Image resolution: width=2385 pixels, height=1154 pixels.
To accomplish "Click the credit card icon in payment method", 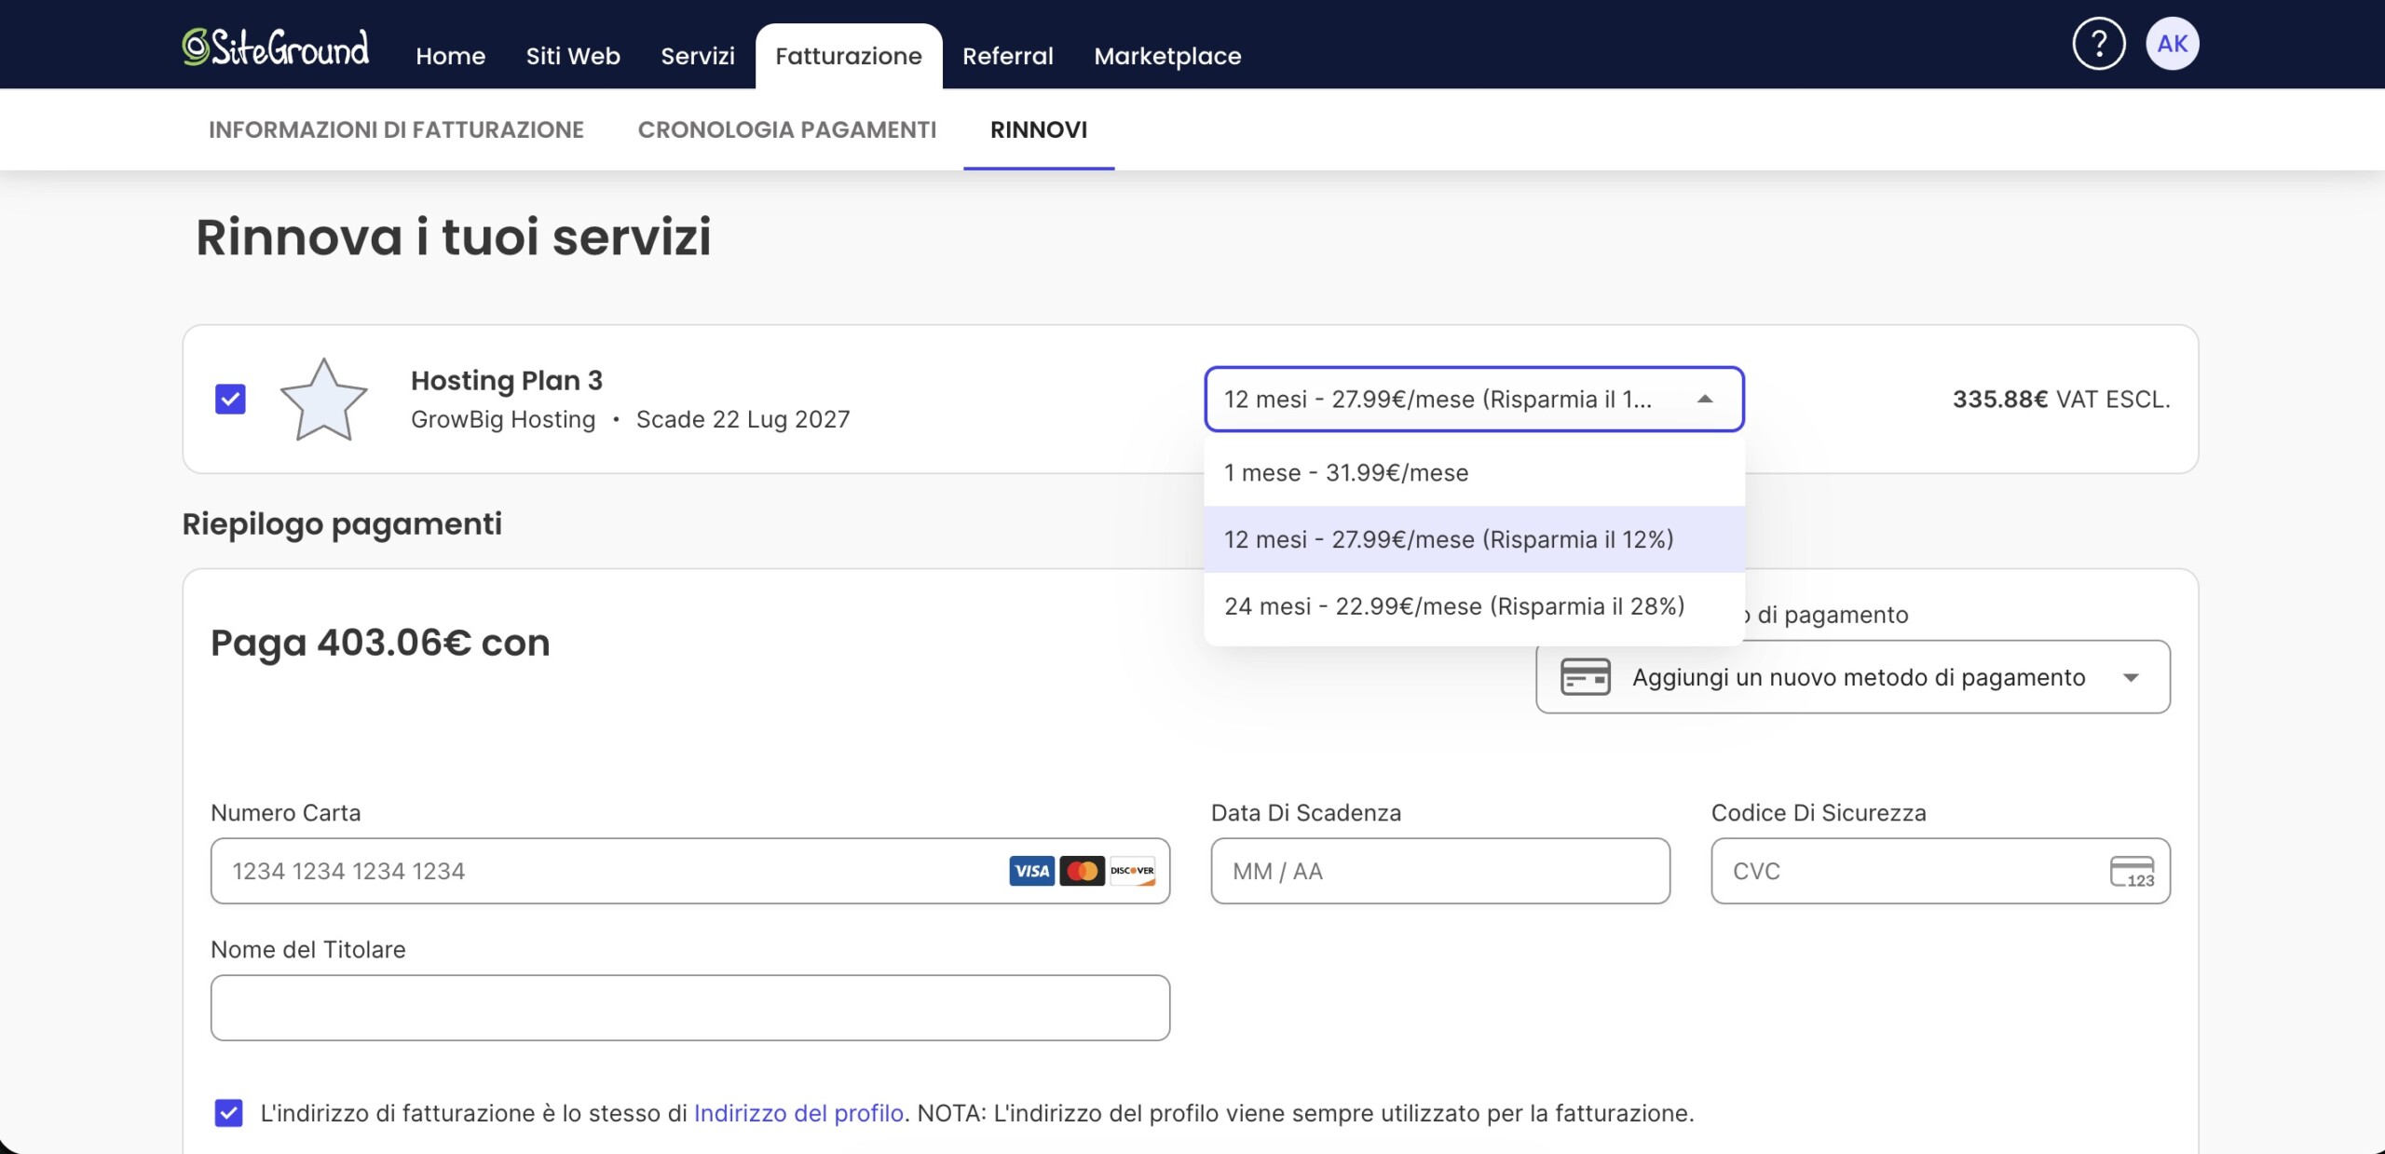I will click(1585, 677).
